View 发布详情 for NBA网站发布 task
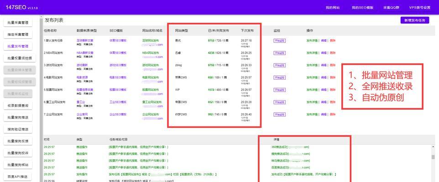439x182 pixels. pyautogui.click(x=312, y=53)
